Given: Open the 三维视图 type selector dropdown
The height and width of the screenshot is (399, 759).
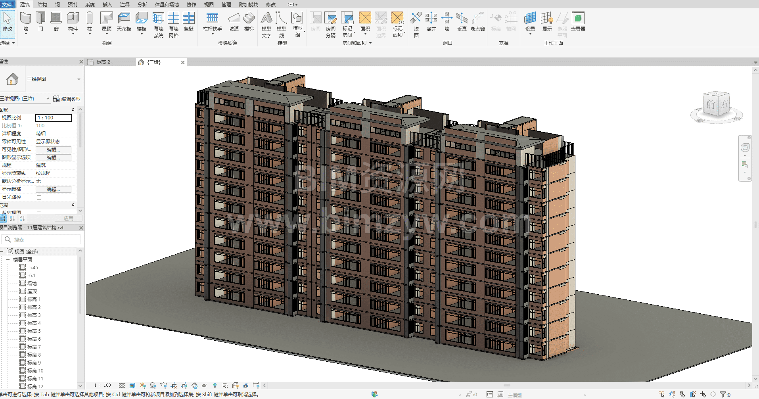Looking at the screenshot, I should (x=79, y=79).
